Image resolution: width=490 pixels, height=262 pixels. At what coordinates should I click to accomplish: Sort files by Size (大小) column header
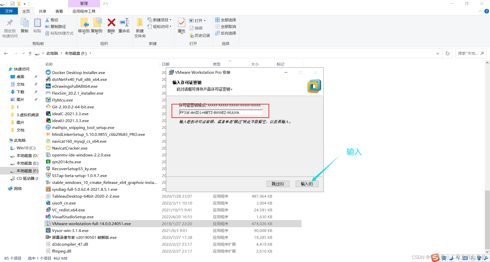pos(255,64)
